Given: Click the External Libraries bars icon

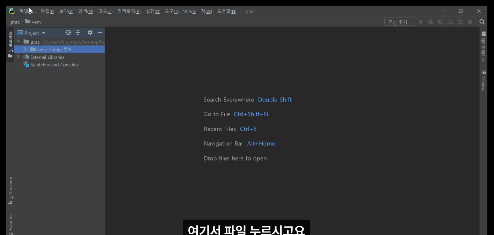Looking at the screenshot, I should [26, 57].
